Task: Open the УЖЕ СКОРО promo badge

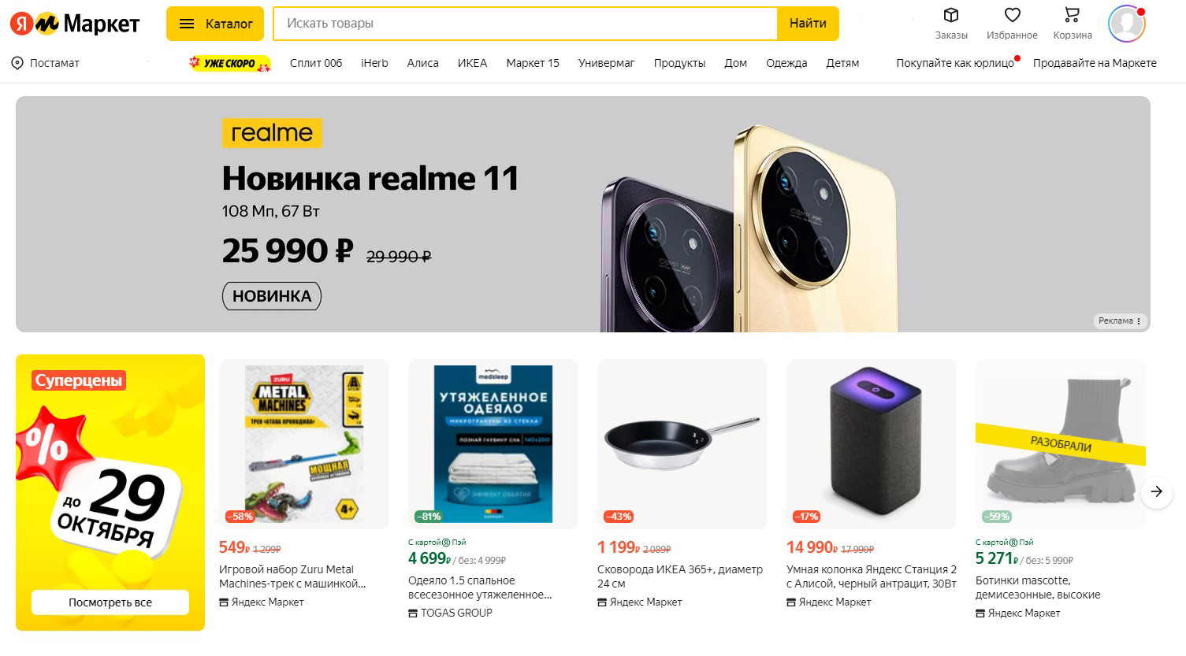Action: point(230,63)
